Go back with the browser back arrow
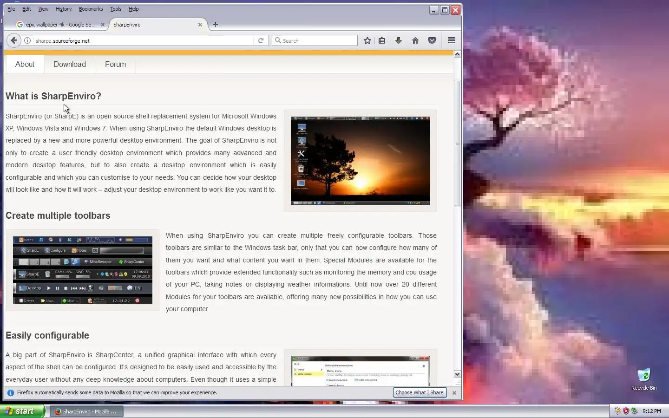 click(x=14, y=40)
